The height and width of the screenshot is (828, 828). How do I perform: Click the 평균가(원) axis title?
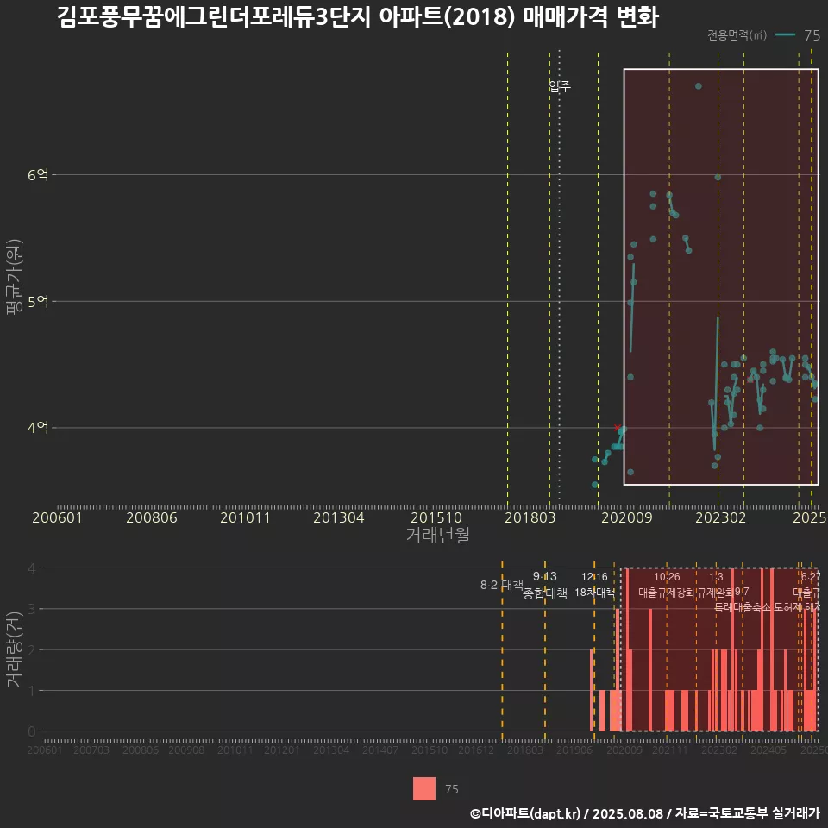[x=15, y=277]
